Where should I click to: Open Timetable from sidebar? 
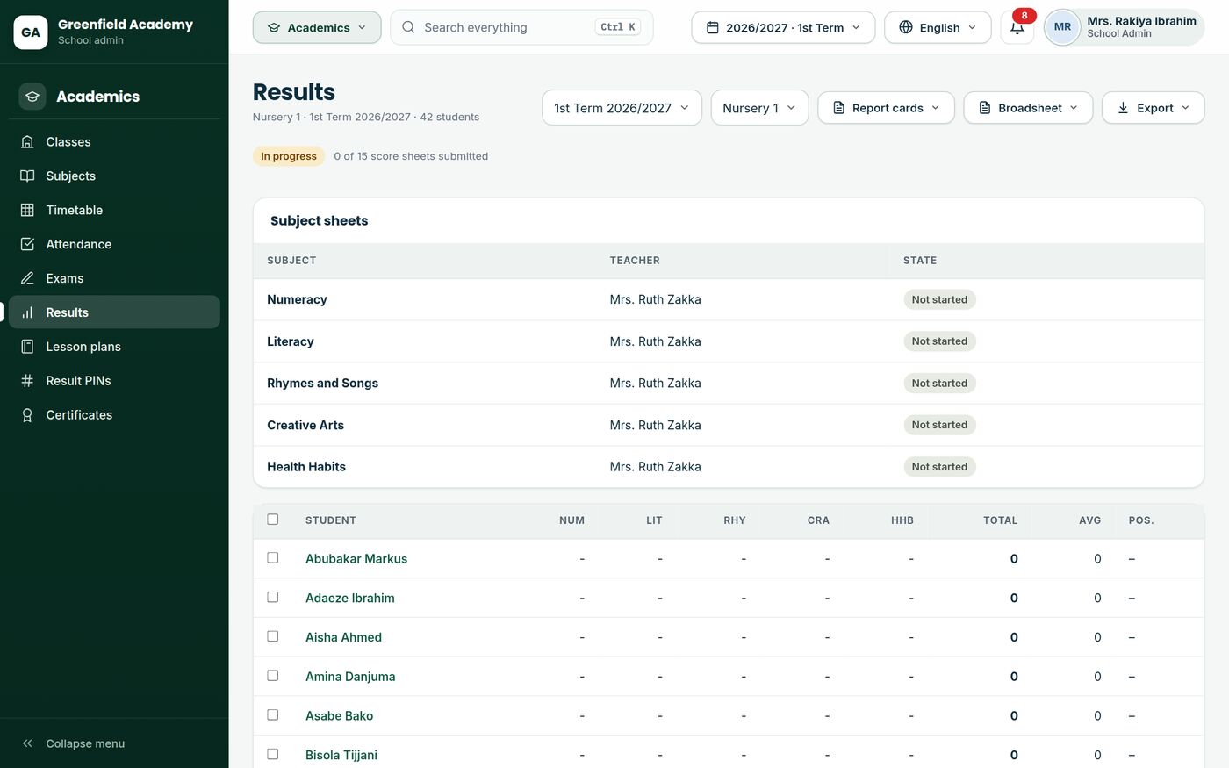click(114, 211)
